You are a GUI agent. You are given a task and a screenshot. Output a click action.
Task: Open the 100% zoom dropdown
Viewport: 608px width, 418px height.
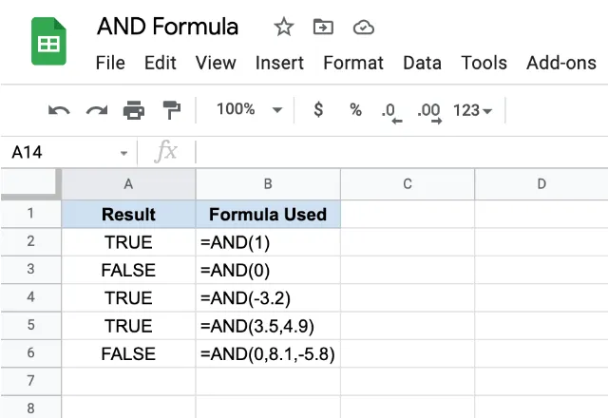point(249,110)
